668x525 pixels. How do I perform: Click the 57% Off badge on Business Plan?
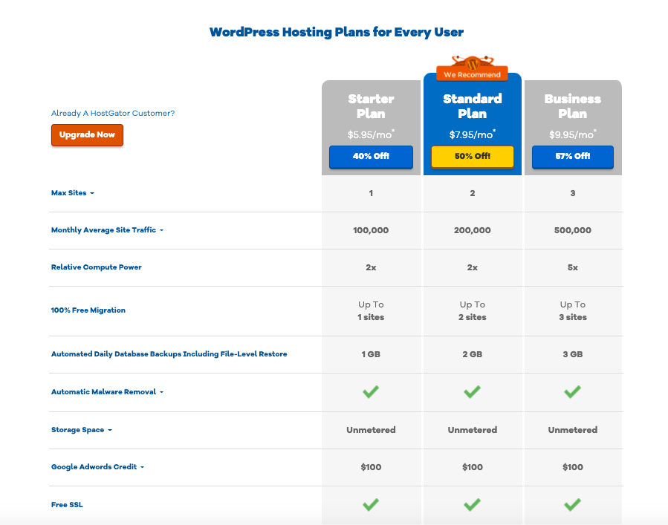click(572, 157)
